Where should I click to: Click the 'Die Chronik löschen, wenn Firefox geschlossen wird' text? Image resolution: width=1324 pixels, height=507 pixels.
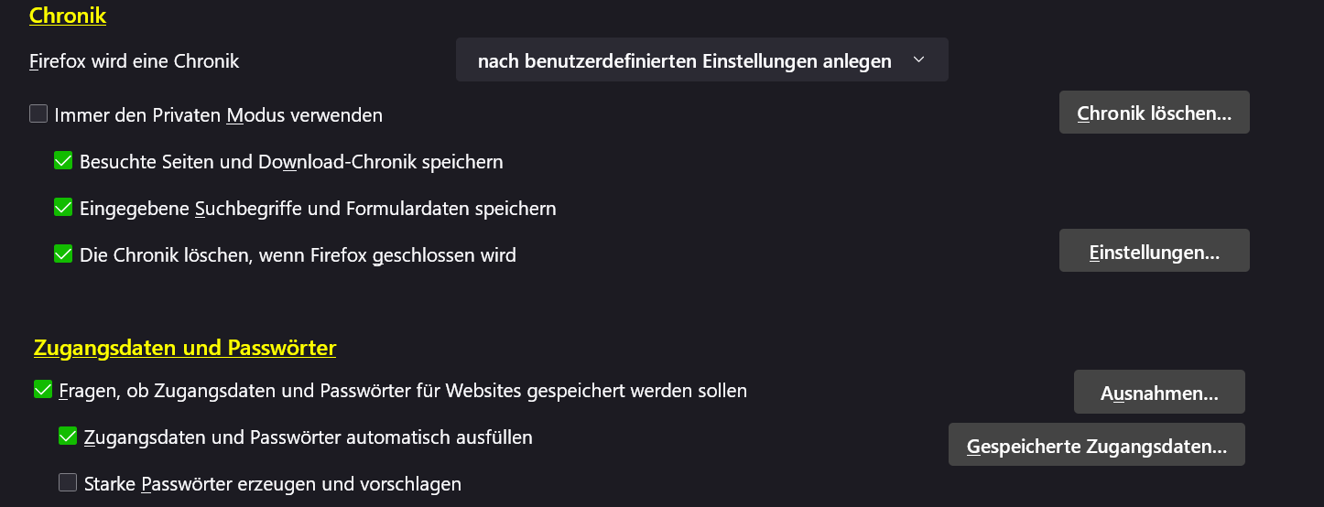pyautogui.click(x=298, y=255)
